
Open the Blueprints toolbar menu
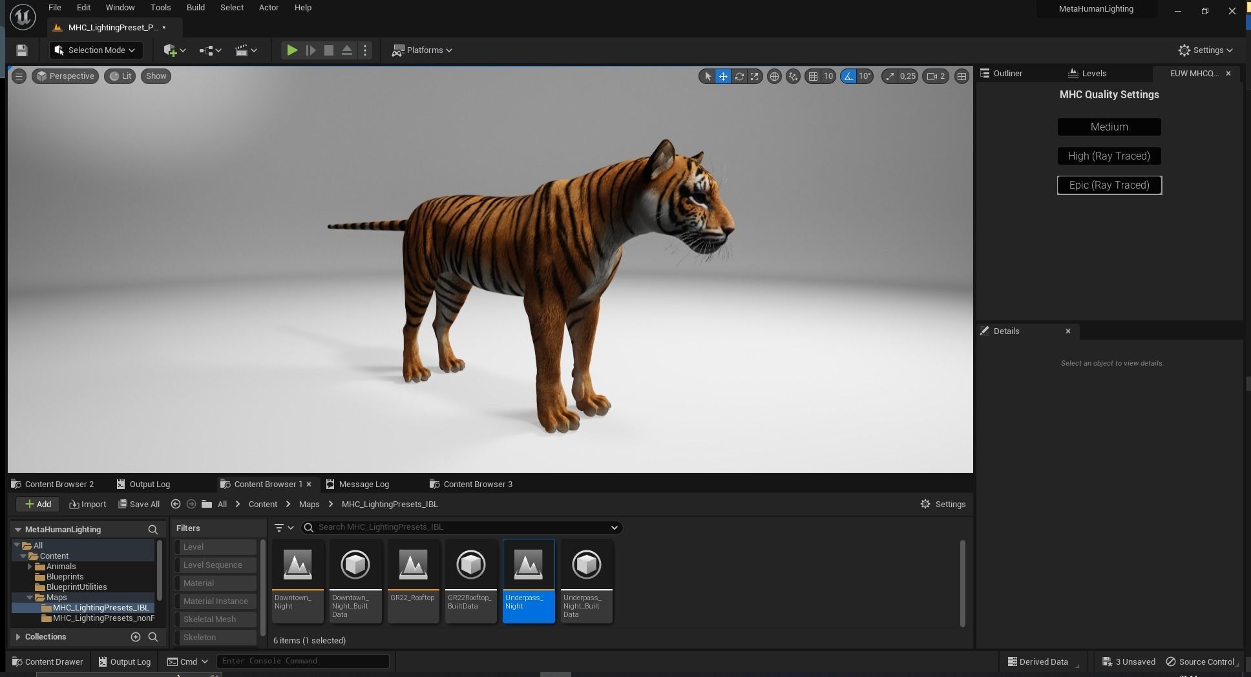[210, 50]
